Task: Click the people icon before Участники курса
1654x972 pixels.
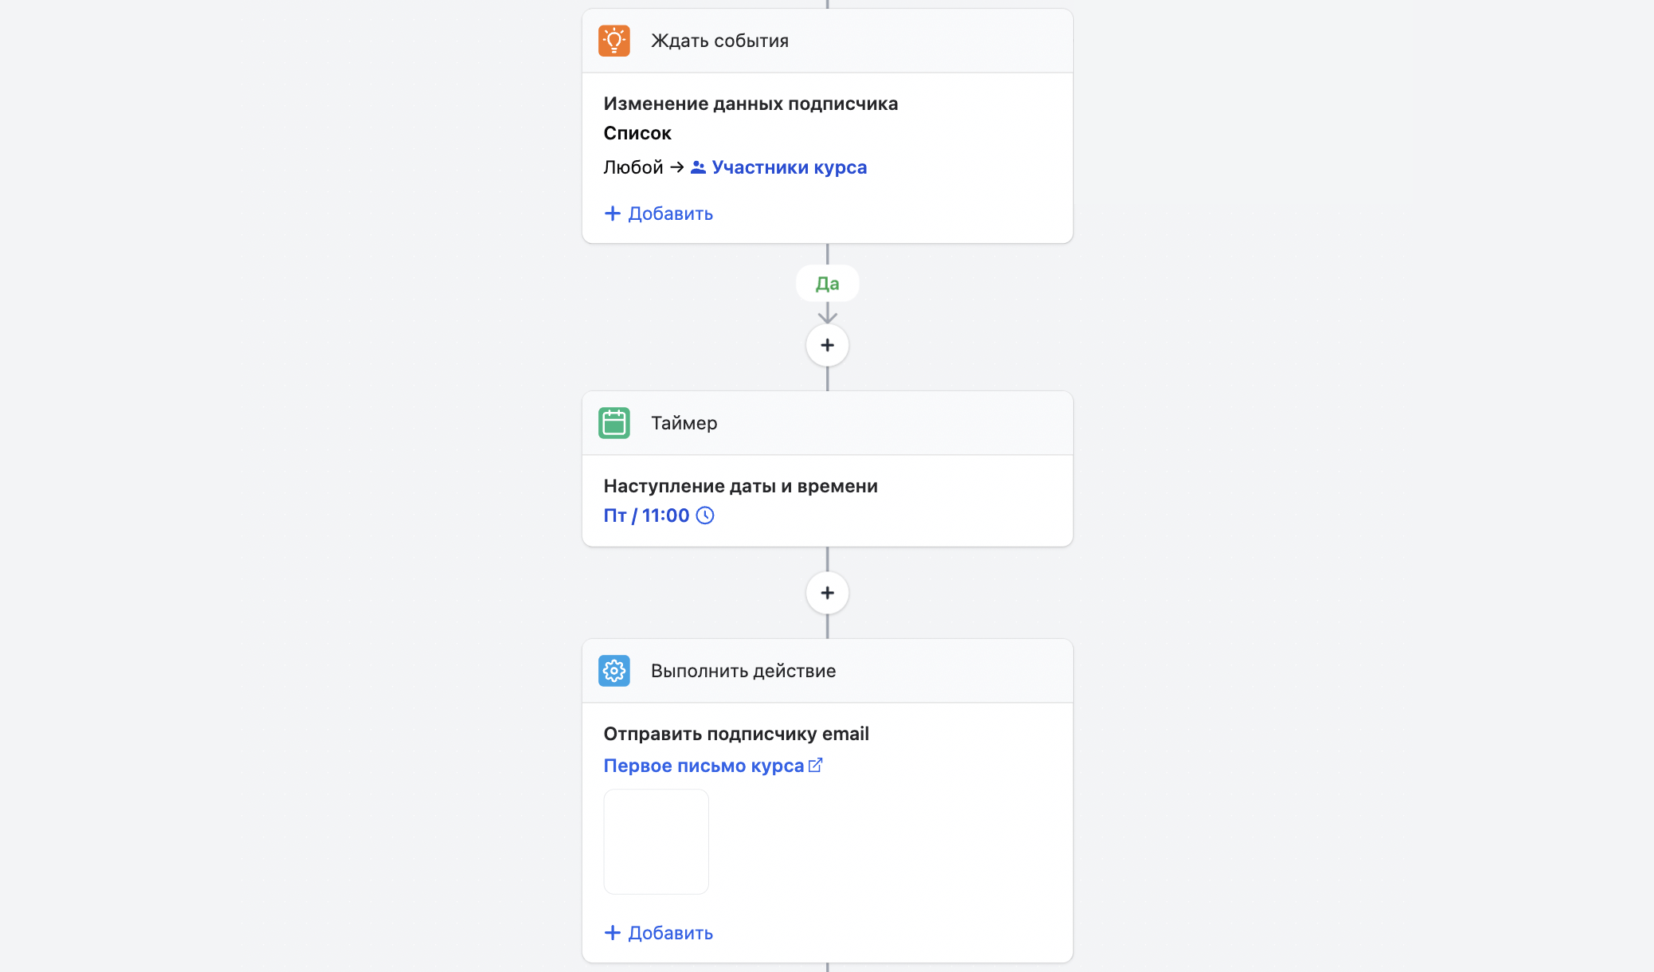Action: pyautogui.click(x=698, y=167)
